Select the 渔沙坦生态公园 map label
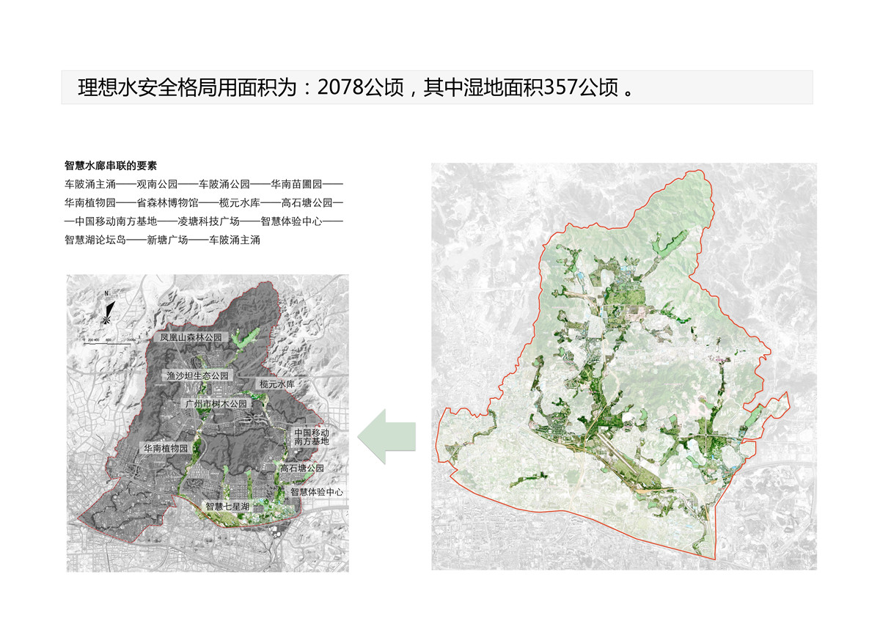880x621 pixels. [197, 375]
